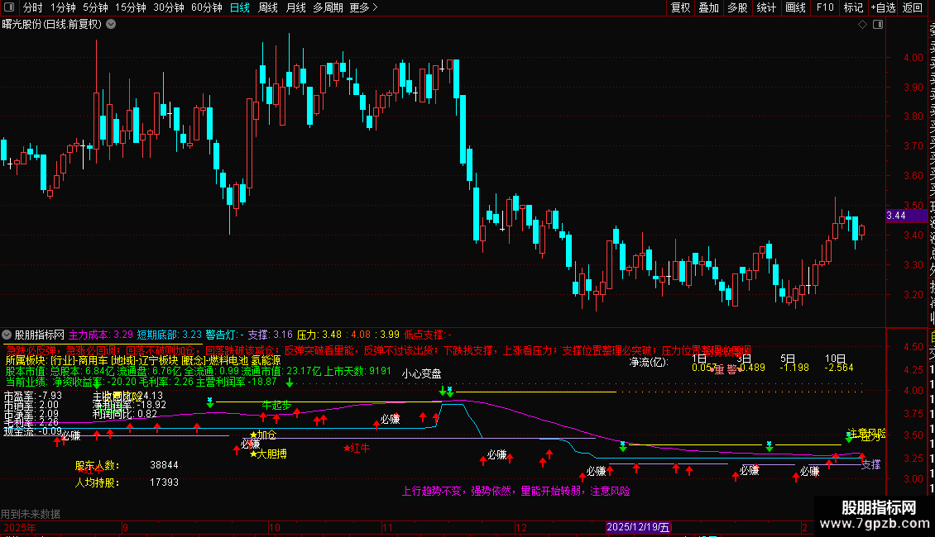Click the 4.00 price axis label

click(x=913, y=58)
